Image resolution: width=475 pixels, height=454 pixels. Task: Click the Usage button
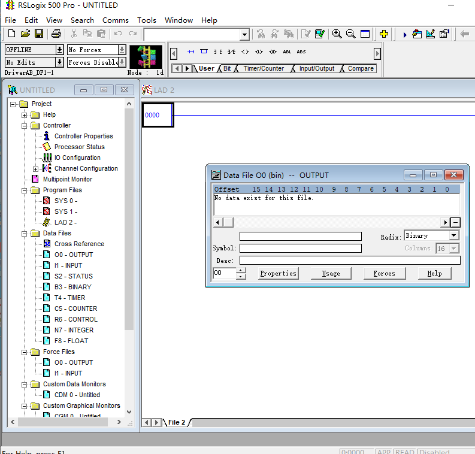(x=331, y=273)
